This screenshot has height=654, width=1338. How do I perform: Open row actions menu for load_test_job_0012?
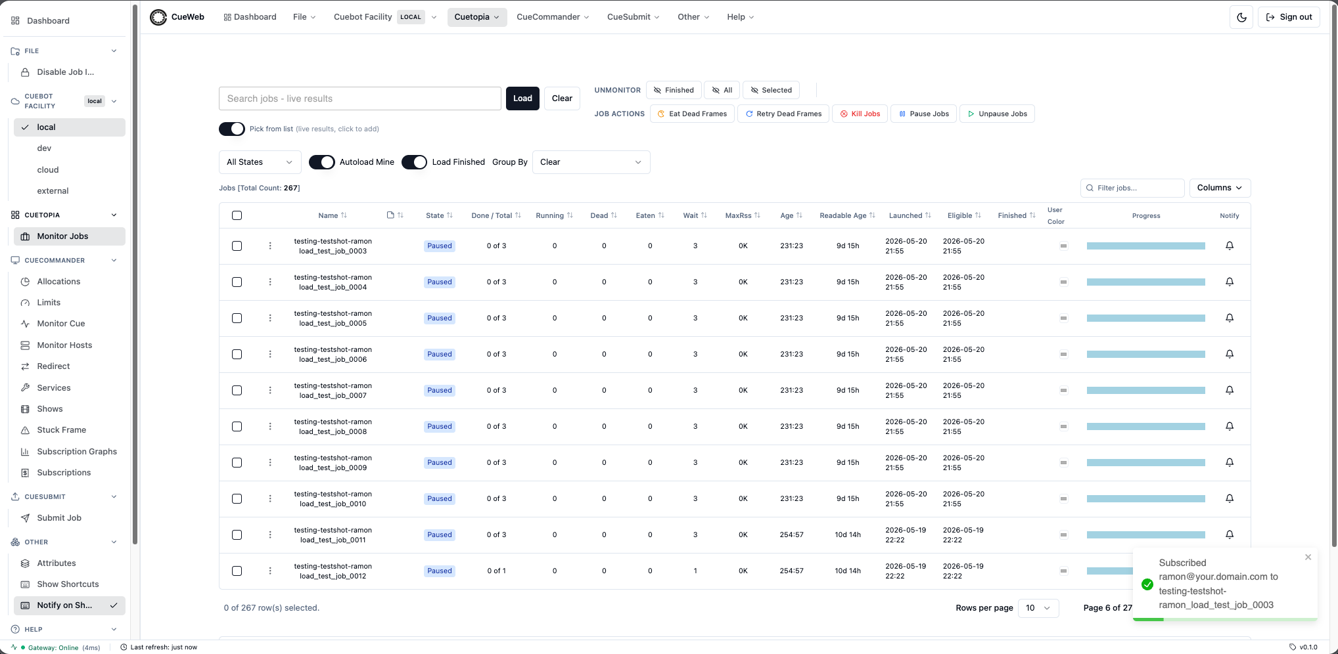pyautogui.click(x=270, y=571)
